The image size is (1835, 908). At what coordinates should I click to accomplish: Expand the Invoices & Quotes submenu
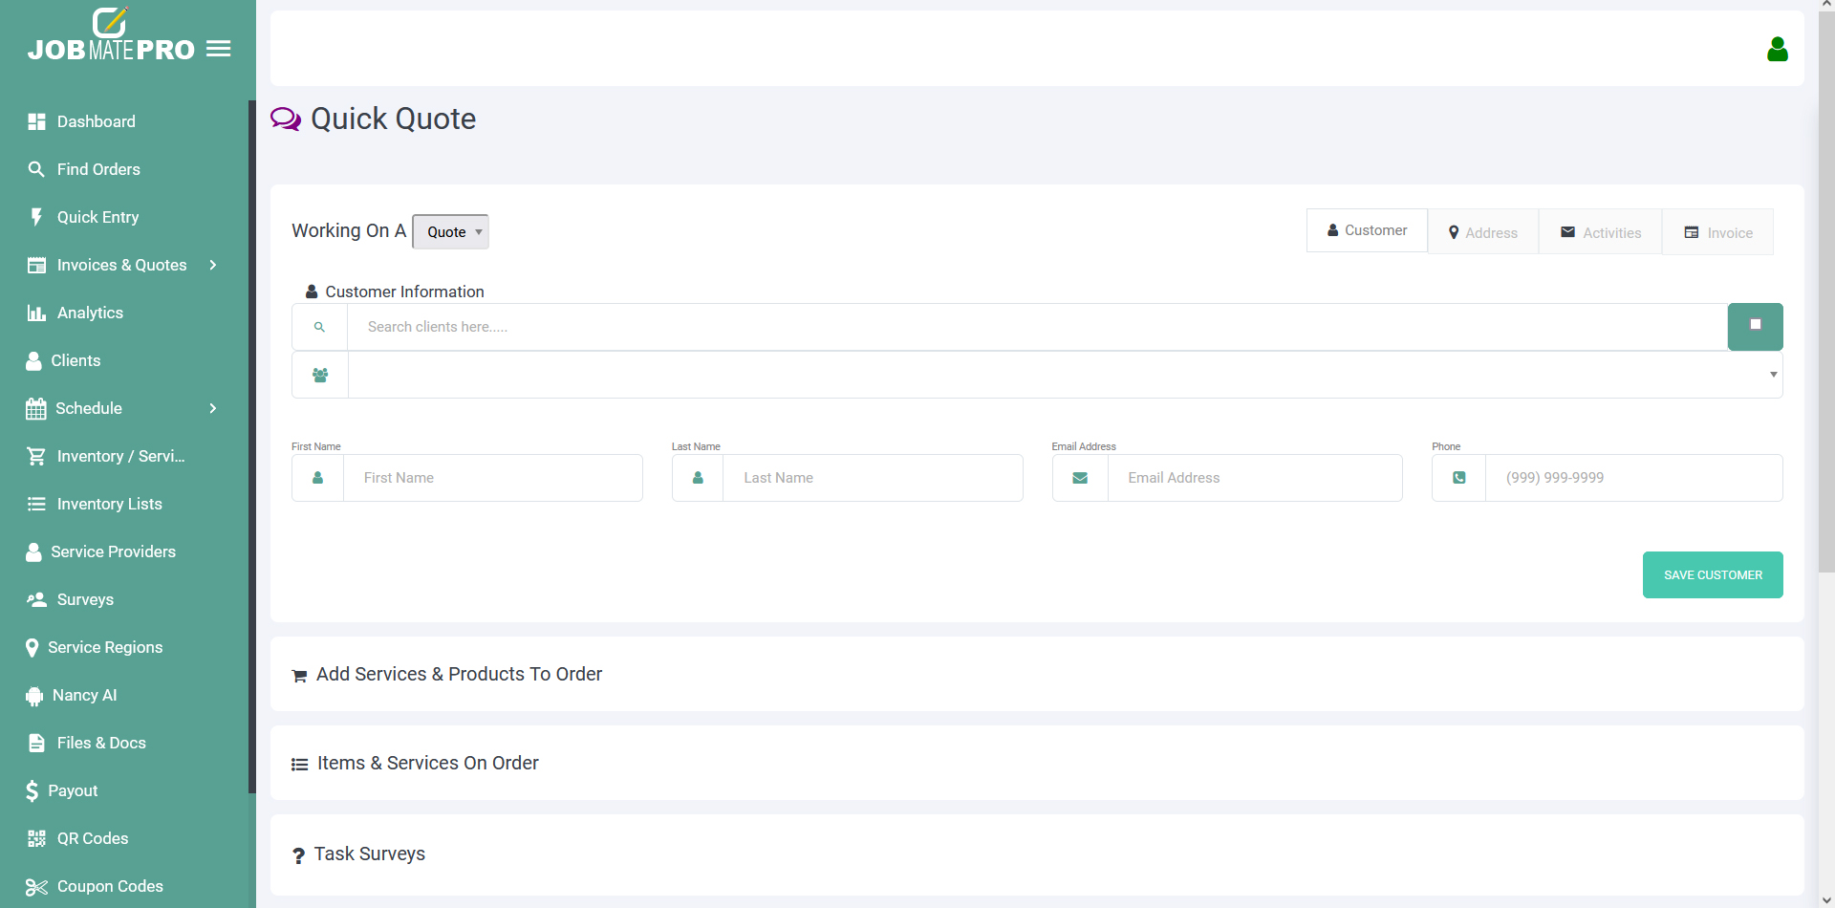coord(213,265)
